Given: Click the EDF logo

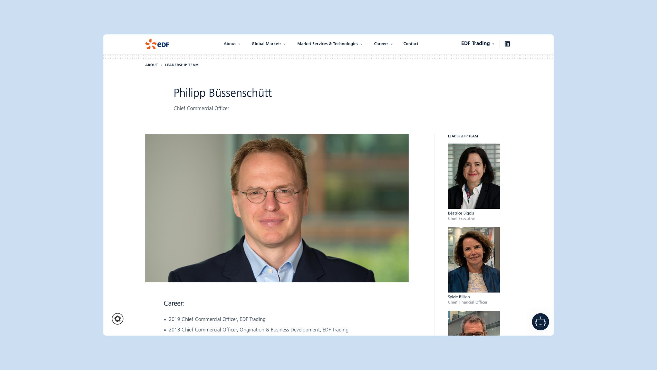Looking at the screenshot, I should [157, 44].
